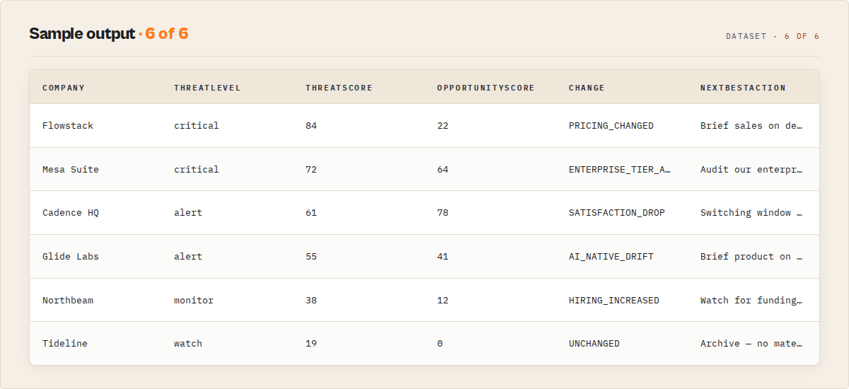Screen dimensions: 849x389
Task: Click the AI_NATIVE_DRIFT cell
Action: (611, 257)
